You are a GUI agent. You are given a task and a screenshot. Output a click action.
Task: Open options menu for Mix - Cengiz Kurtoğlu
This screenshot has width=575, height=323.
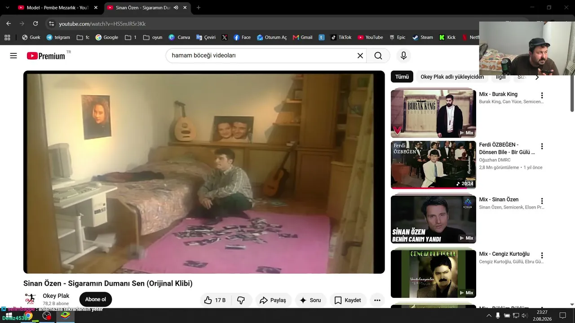click(x=542, y=255)
